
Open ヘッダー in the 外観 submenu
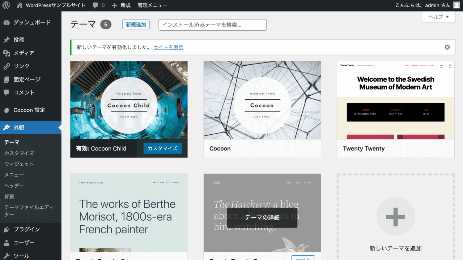click(x=14, y=186)
